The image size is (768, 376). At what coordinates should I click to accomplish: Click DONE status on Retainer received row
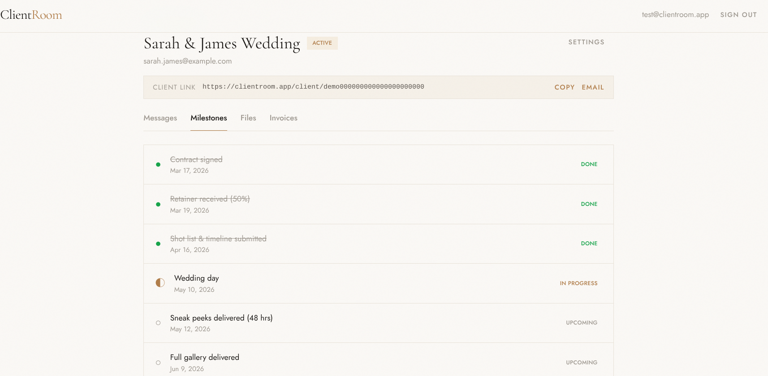point(589,204)
